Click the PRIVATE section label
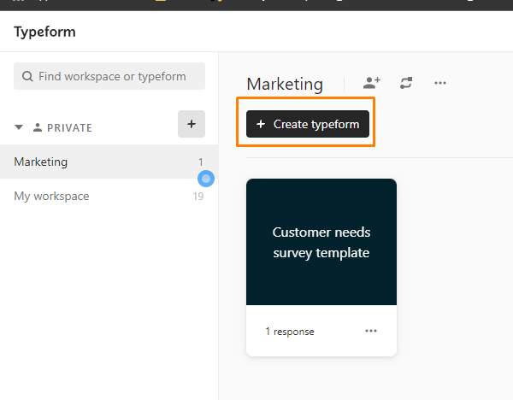513x400 pixels. click(69, 128)
